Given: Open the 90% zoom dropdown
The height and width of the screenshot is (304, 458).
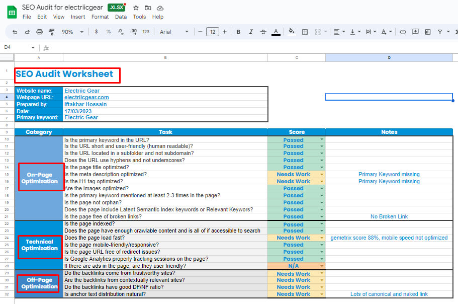Looking at the screenshot, I should pyautogui.click(x=72, y=31).
